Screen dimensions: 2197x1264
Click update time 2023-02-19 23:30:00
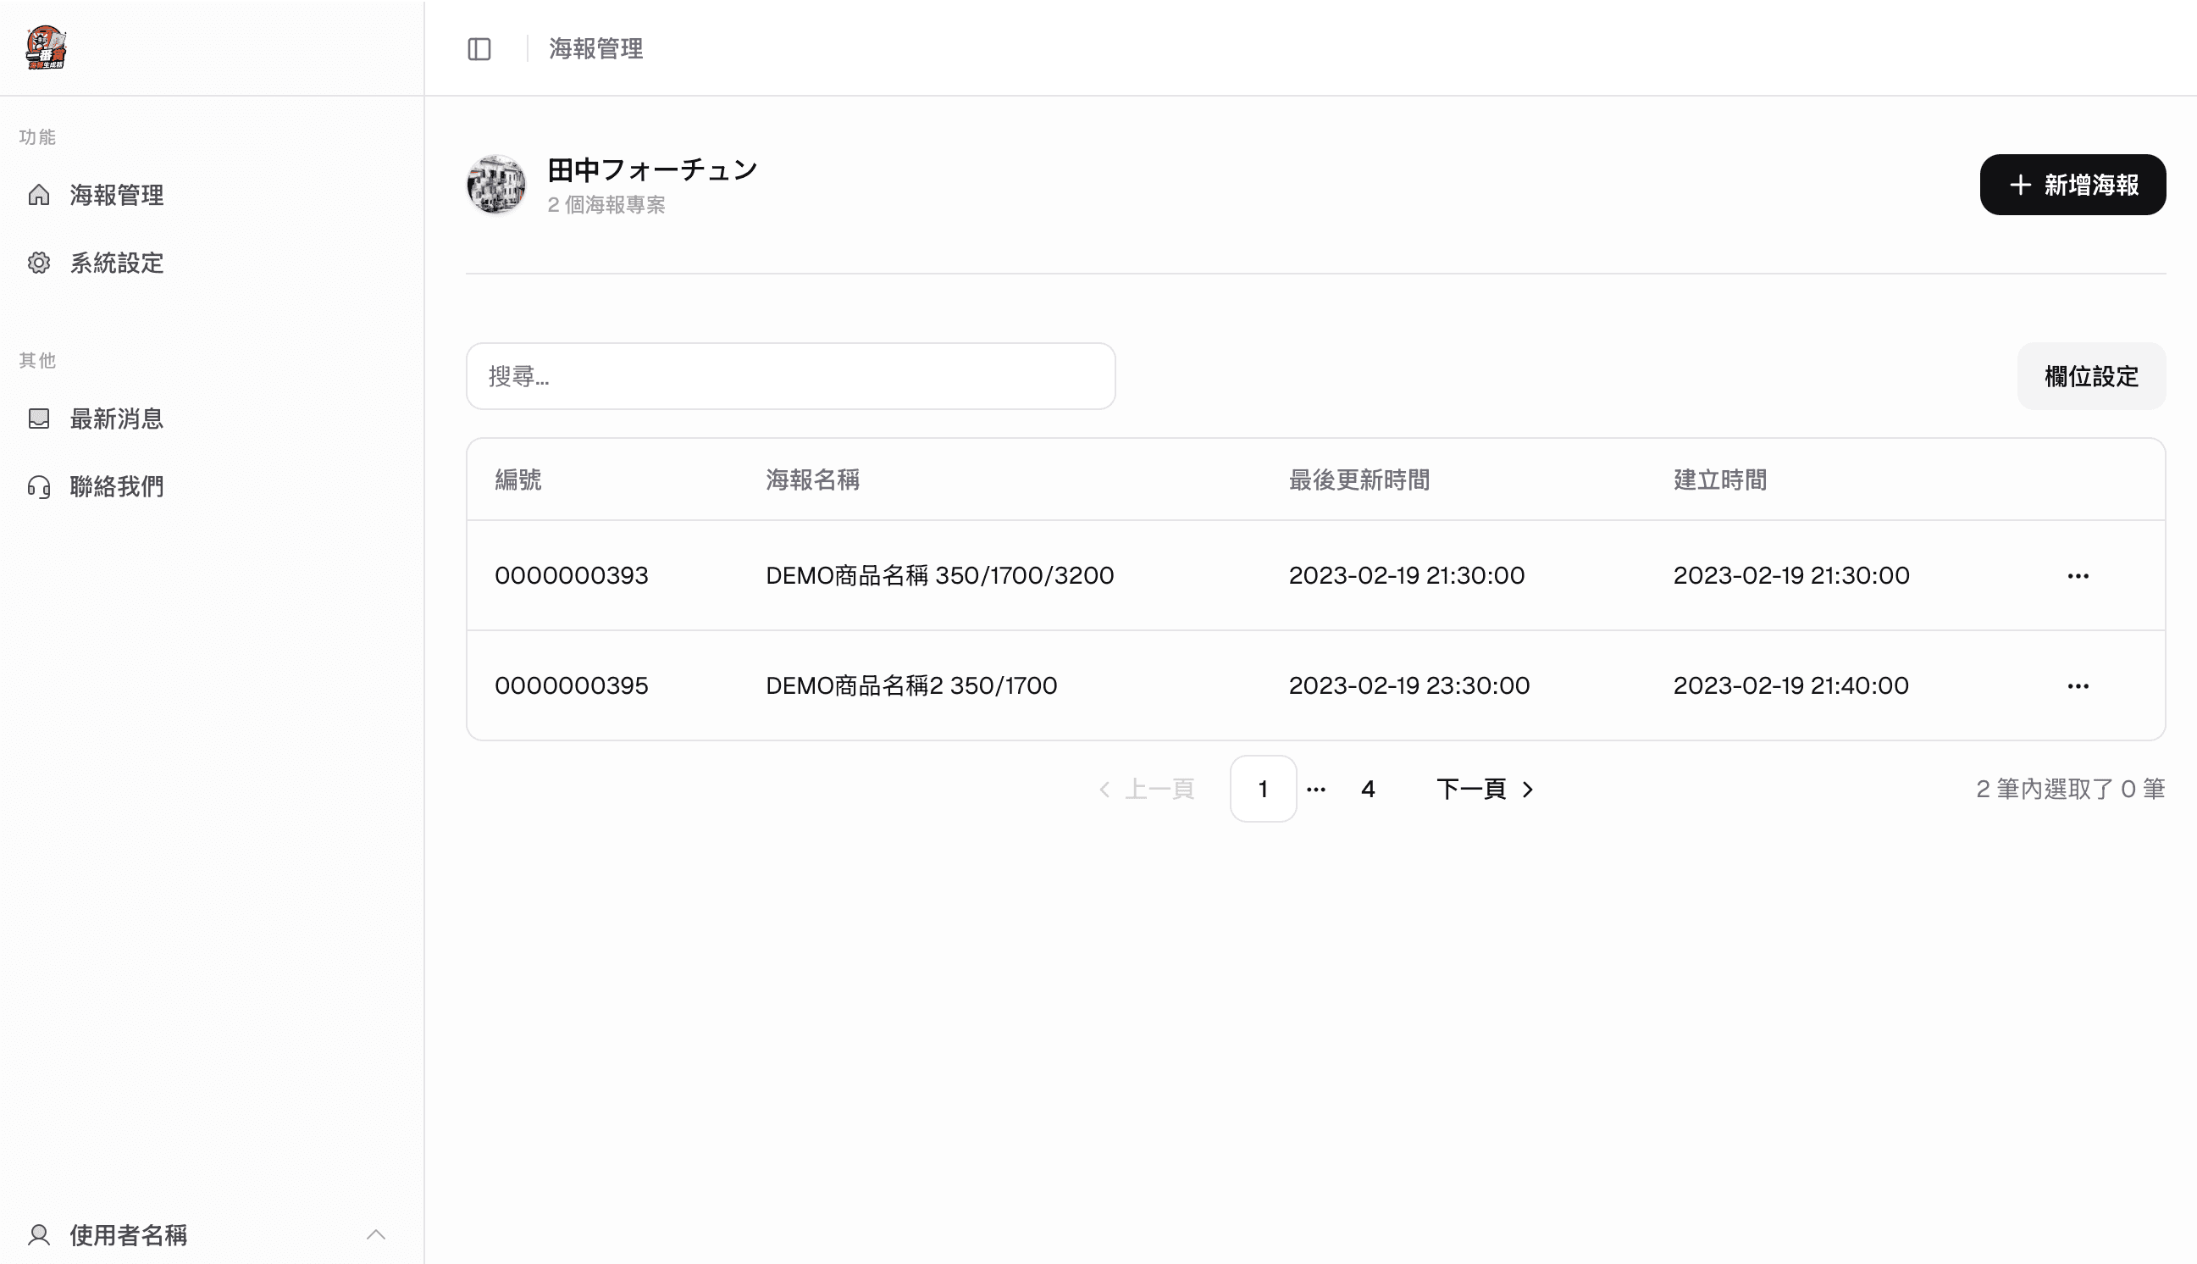click(1409, 686)
